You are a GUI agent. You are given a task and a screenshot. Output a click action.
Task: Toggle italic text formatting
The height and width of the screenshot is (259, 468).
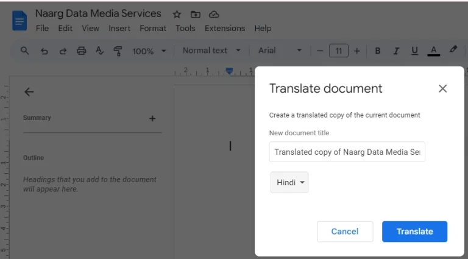click(x=396, y=51)
